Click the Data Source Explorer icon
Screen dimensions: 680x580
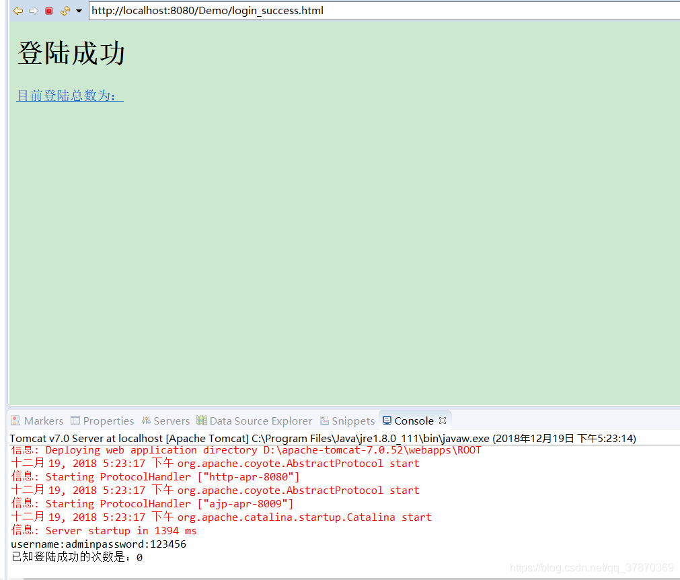[202, 420]
